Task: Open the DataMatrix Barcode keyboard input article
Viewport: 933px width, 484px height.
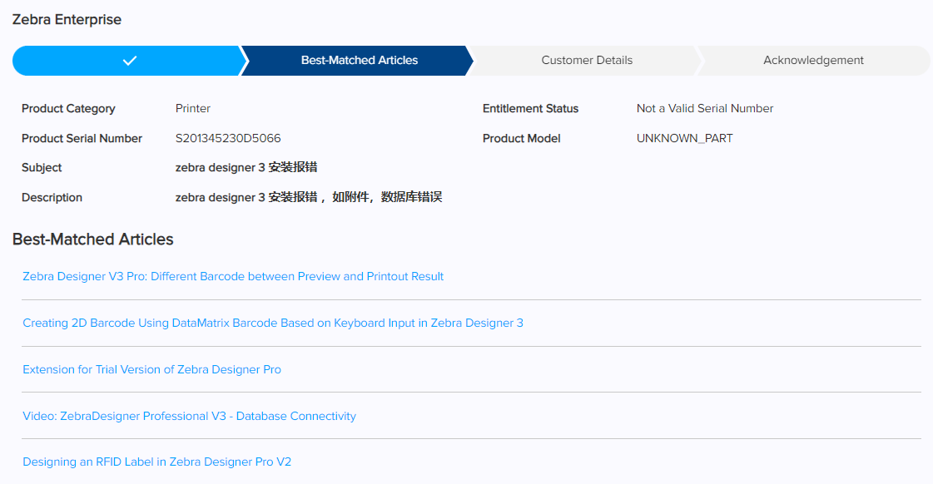Action: click(x=273, y=323)
